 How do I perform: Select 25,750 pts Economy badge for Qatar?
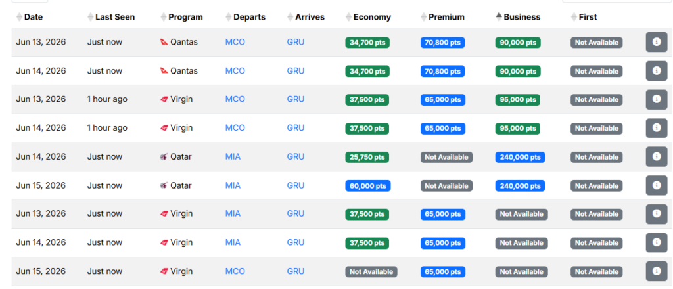(367, 157)
